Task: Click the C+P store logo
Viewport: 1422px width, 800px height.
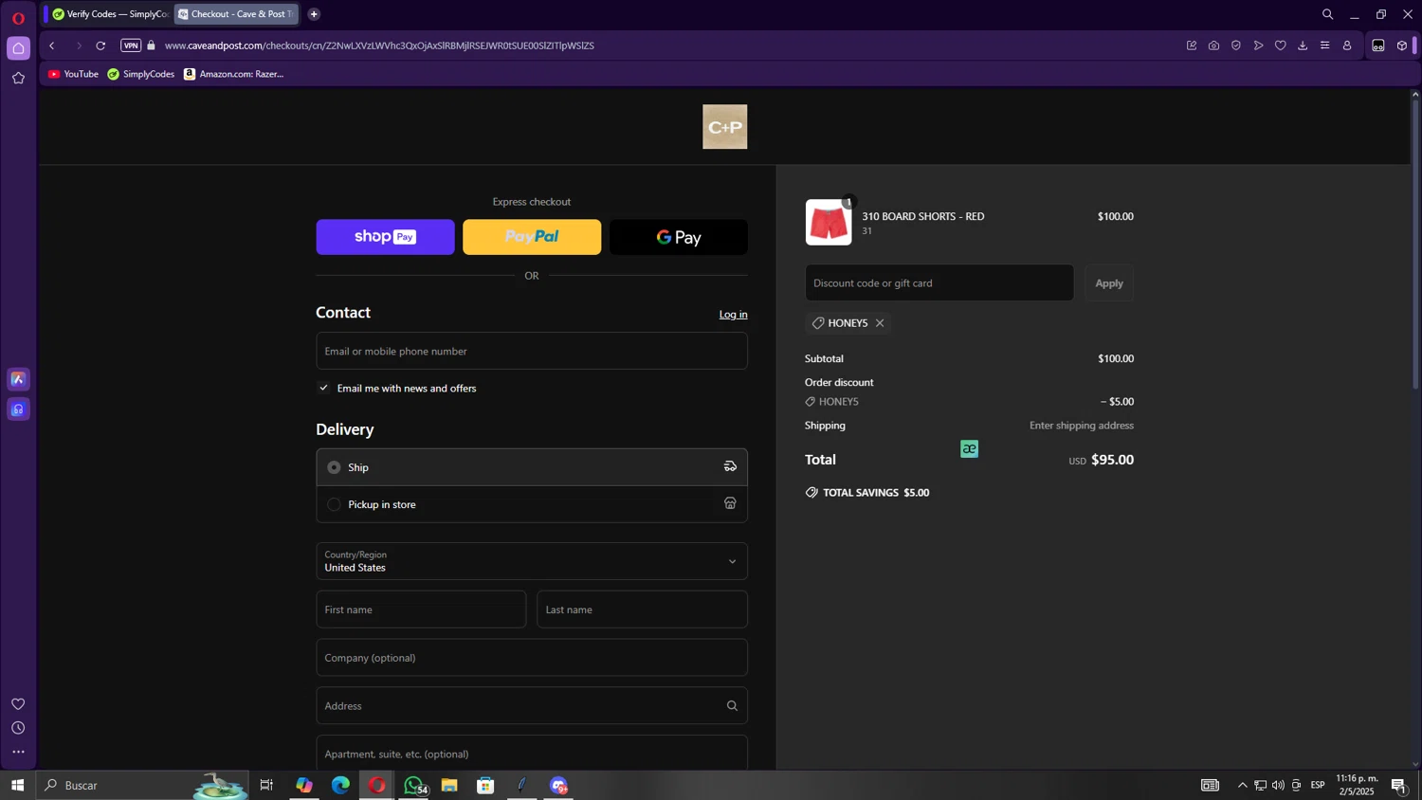Action: [724, 127]
